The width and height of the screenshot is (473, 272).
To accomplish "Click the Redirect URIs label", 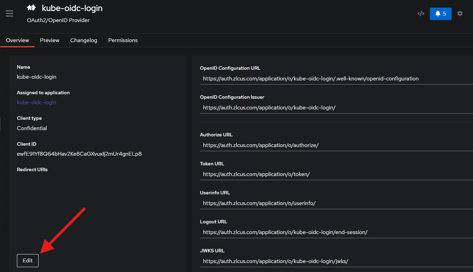I will click(32, 169).
